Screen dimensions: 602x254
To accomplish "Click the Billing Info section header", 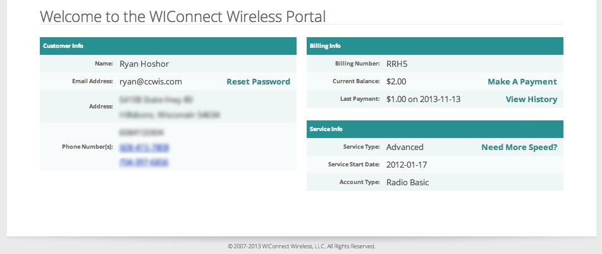I will coord(326,46).
